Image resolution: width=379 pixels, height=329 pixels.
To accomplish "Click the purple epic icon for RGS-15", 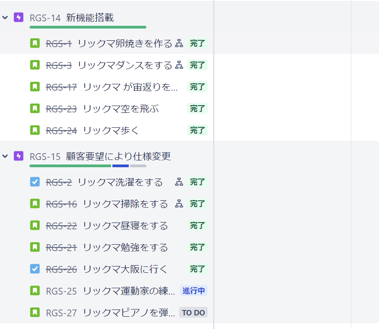I will (19, 156).
